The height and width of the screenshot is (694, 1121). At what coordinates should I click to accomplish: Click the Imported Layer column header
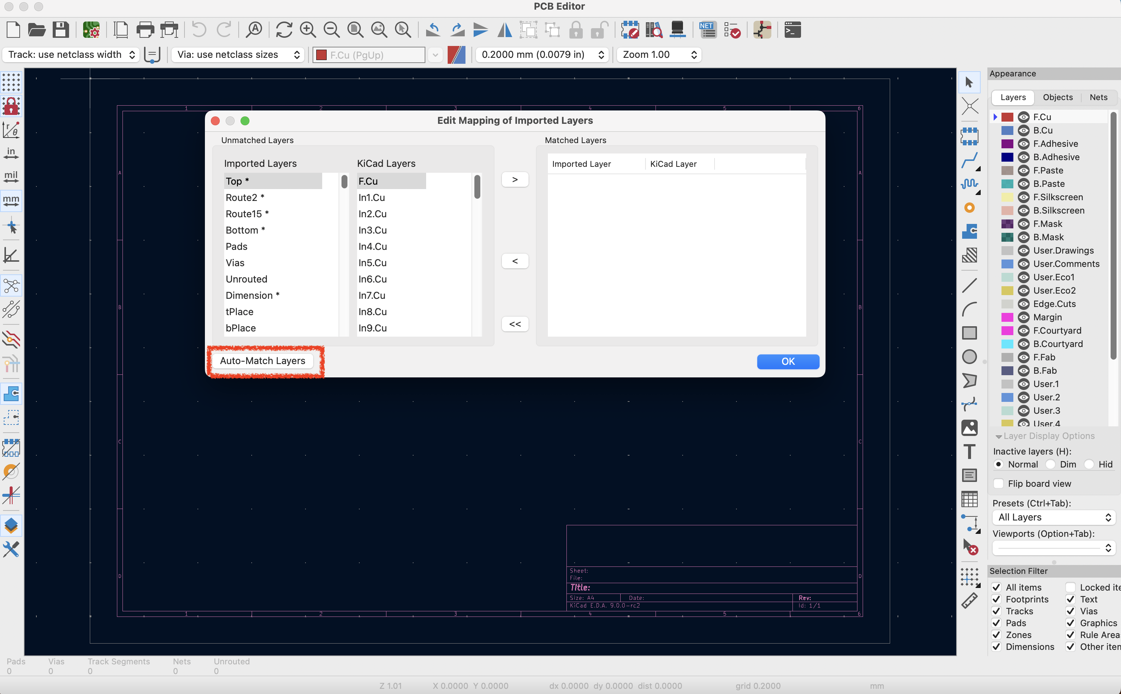pyautogui.click(x=596, y=164)
